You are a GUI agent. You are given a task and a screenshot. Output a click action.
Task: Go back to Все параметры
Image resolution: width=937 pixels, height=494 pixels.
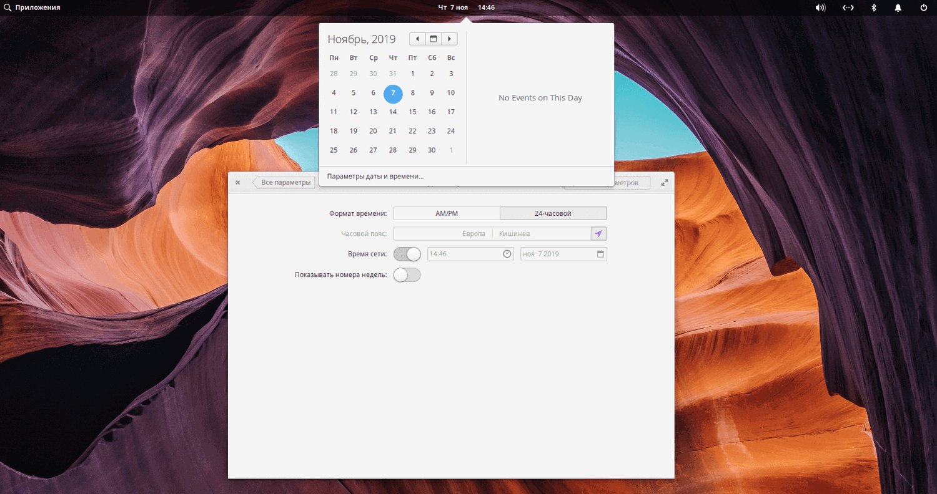tap(284, 182)
